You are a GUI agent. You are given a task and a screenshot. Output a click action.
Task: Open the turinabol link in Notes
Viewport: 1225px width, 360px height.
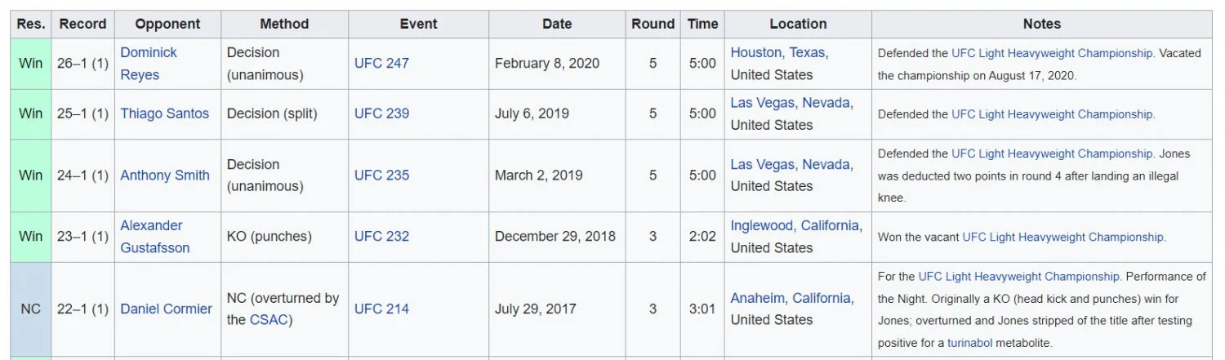pyautogui.click(x=969, y=343)
